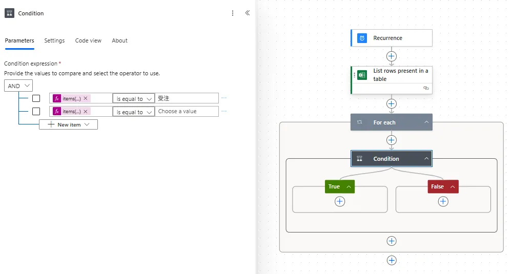This screenshot has width=512, height=274.
Task: Click the New item button
Action: [69, 124]
